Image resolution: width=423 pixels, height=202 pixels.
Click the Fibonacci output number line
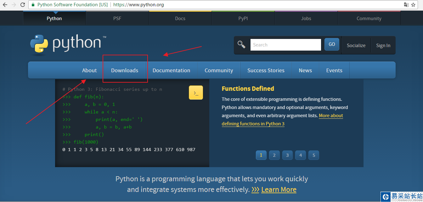(x=129, y=150)
